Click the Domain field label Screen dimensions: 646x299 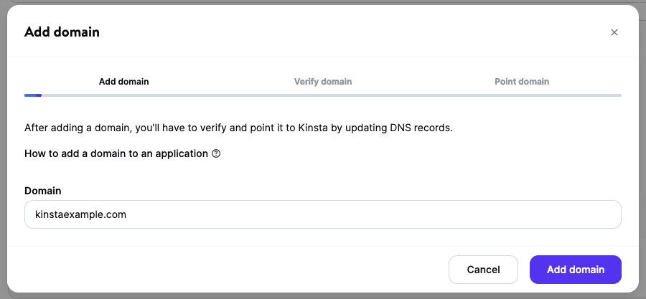tap(43, 191)
